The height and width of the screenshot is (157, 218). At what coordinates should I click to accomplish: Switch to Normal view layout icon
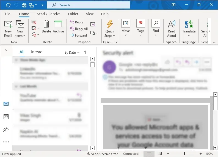149,154
